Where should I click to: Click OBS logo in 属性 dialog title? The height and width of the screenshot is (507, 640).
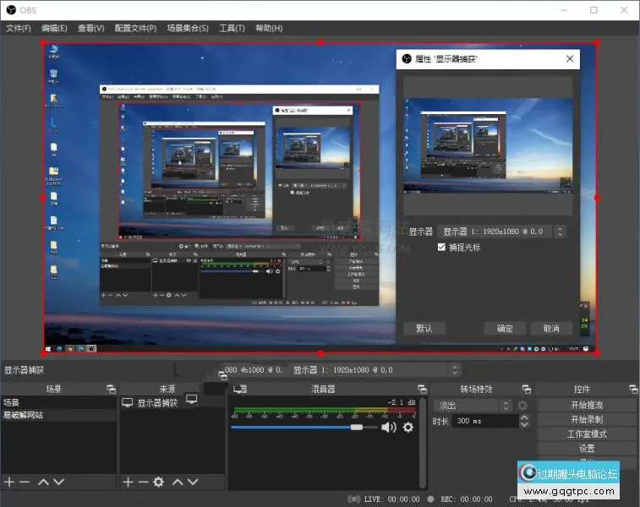coord(407,59)
